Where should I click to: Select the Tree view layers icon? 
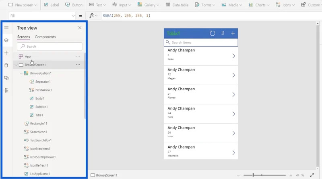(x=6, y=41)
